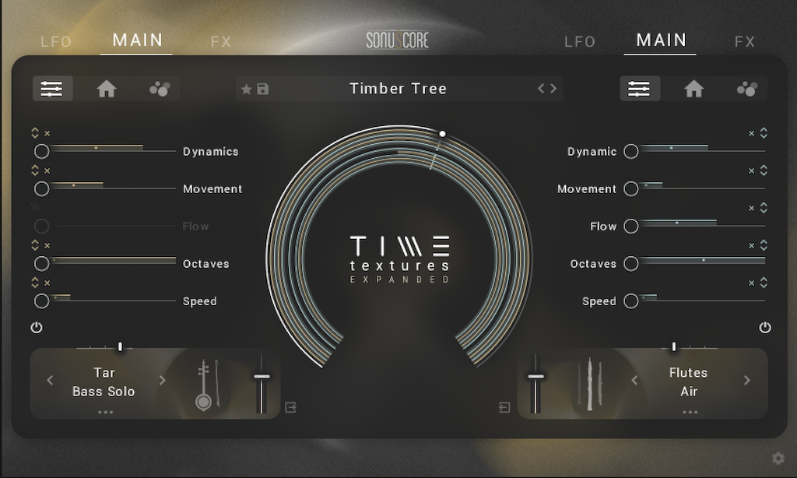Toggle right Speed circle button

pos(630,301)
